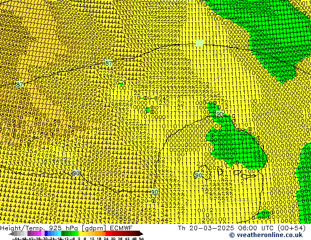This screenshot has width=311, height=240.
Task: Click the weatheronline.co.uk copyright link
Action: (266, 235)
